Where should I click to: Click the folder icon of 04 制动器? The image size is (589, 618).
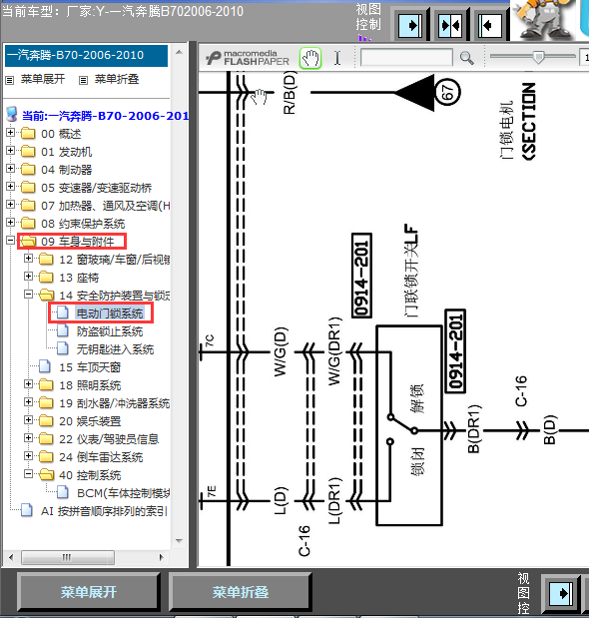tap(28, 169)
